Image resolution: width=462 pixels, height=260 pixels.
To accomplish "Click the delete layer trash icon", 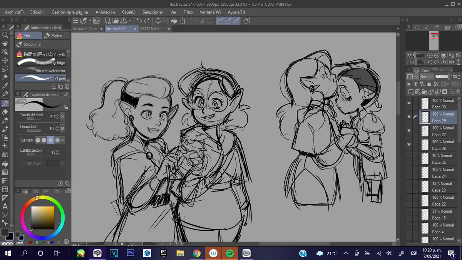I will (458, 92).
